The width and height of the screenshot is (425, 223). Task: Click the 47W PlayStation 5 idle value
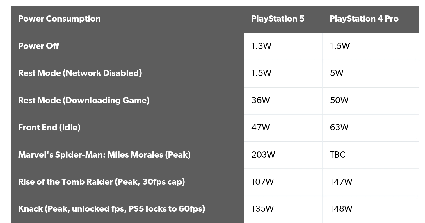pos(261,127)
